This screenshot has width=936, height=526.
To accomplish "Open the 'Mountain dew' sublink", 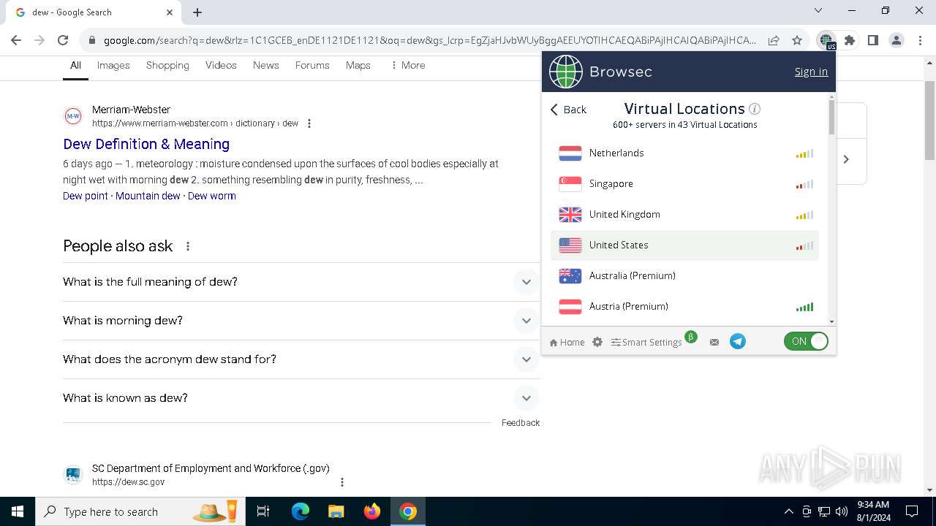I will (x=148, y=196).
